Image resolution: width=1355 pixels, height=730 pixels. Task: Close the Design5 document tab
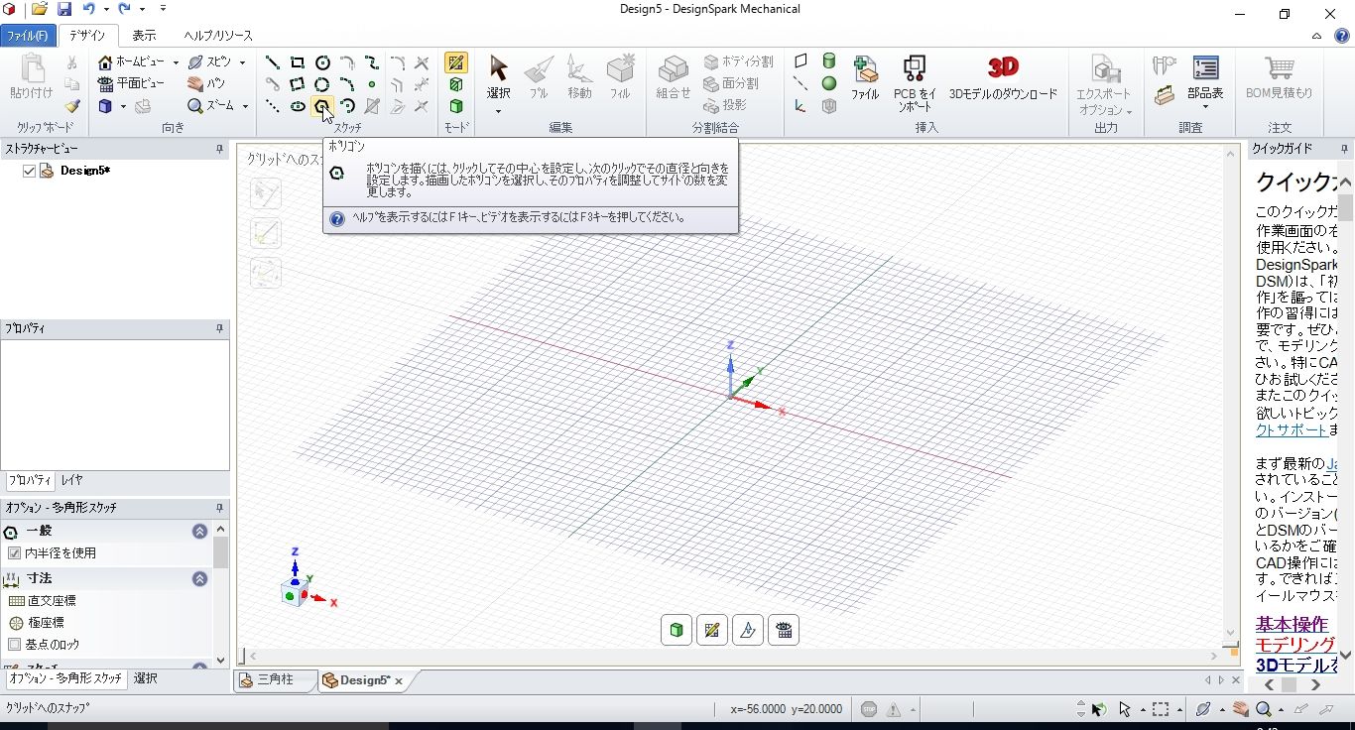399,681
